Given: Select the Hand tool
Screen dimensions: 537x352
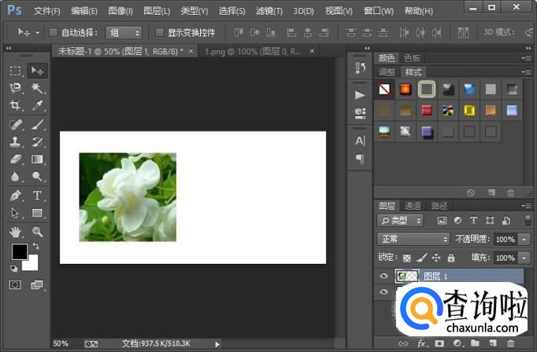Looking at the screenshot, I should pyautogui.click(x=16, y=232).
